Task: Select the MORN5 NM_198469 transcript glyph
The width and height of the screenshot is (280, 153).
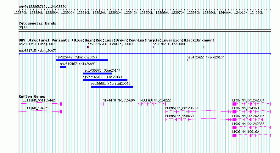Action: click(x=199, y=120)
